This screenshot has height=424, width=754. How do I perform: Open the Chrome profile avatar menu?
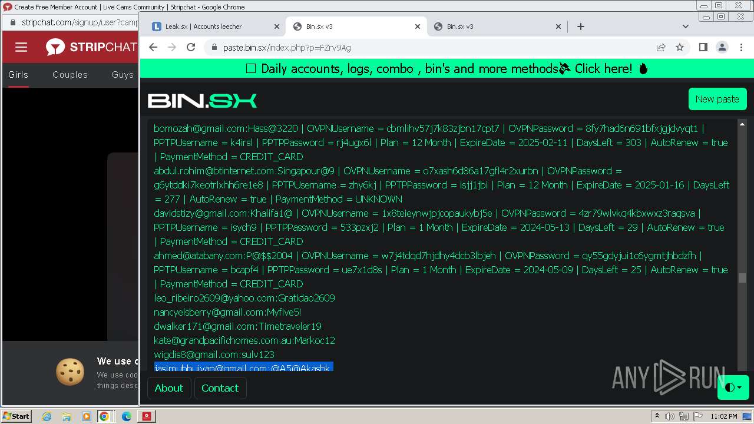[722, 48]
